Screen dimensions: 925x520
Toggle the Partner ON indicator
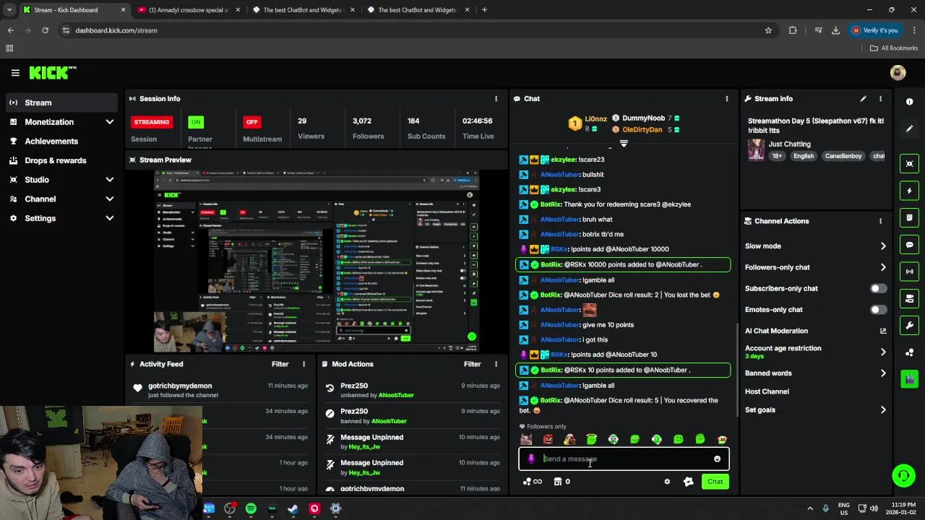click(196, 122)
